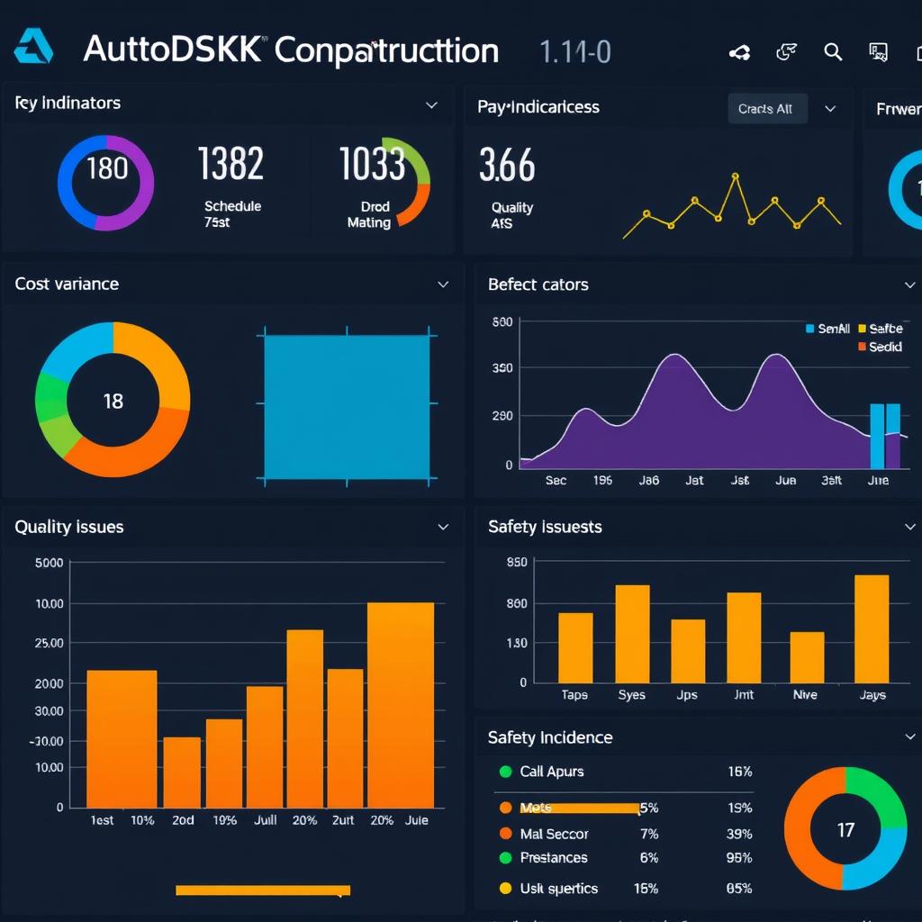922x922 pixels.
Task: Click the Taps bar in Safety issuests
Action: [575, 647]
